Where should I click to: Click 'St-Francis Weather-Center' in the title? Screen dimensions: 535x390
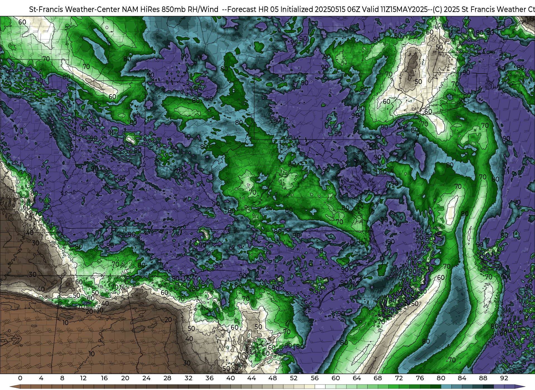coord(75,9)
